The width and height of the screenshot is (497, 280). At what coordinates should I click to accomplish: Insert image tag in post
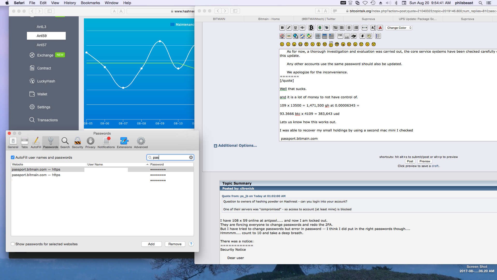(x=289, y=36)
